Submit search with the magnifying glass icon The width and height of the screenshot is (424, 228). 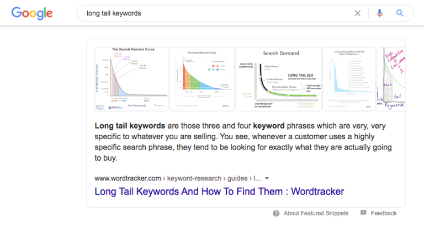(400, 13)
